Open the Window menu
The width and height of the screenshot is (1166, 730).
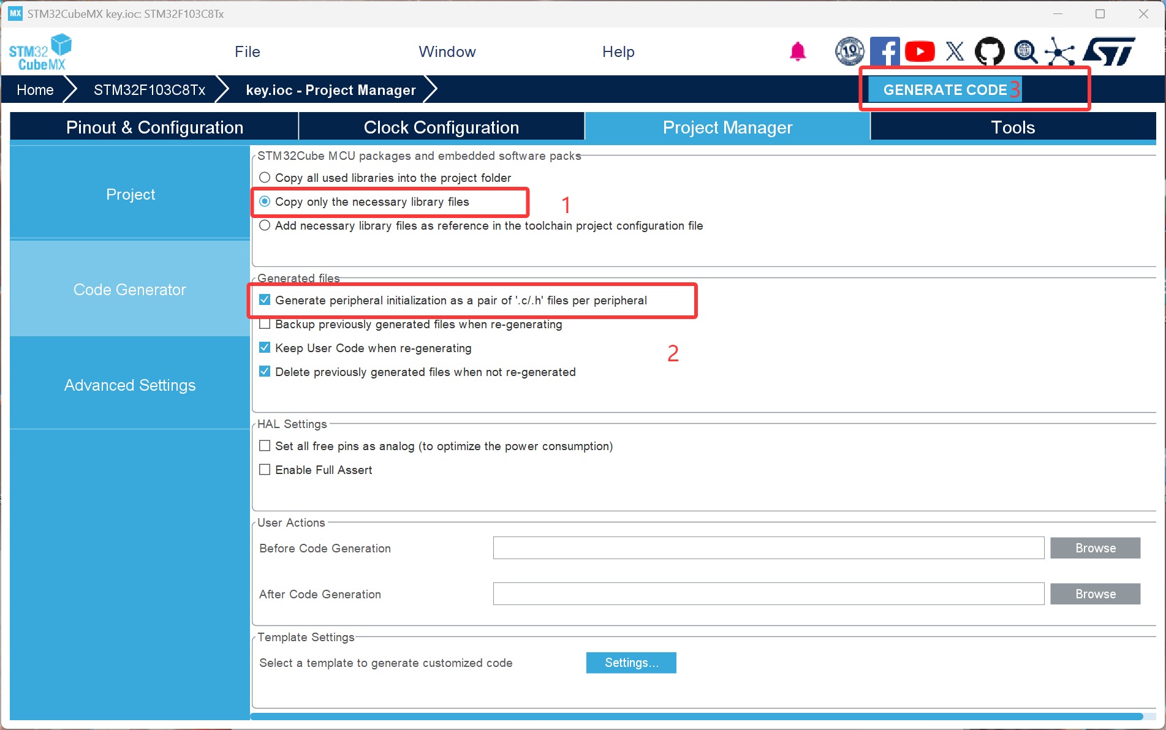point(447,52)
